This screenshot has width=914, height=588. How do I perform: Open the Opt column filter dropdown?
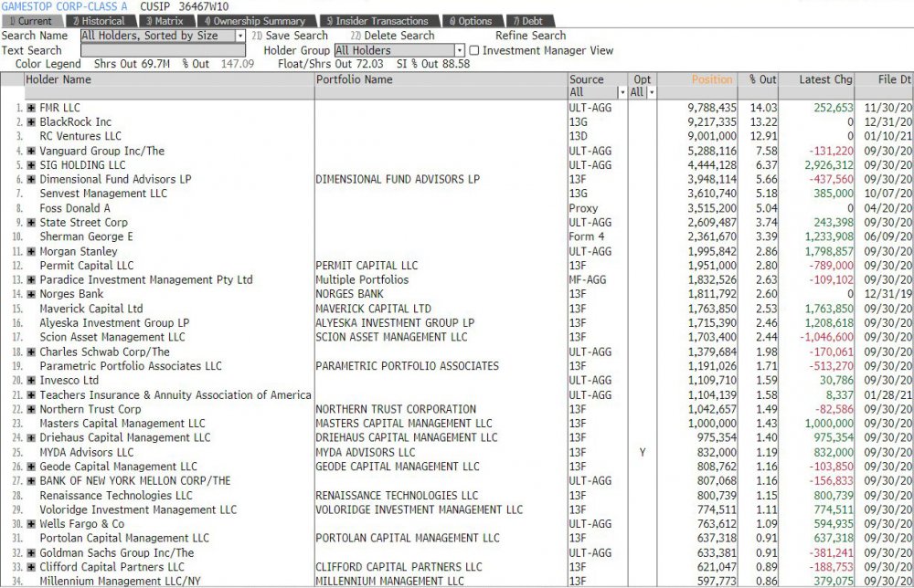[651, 92]
